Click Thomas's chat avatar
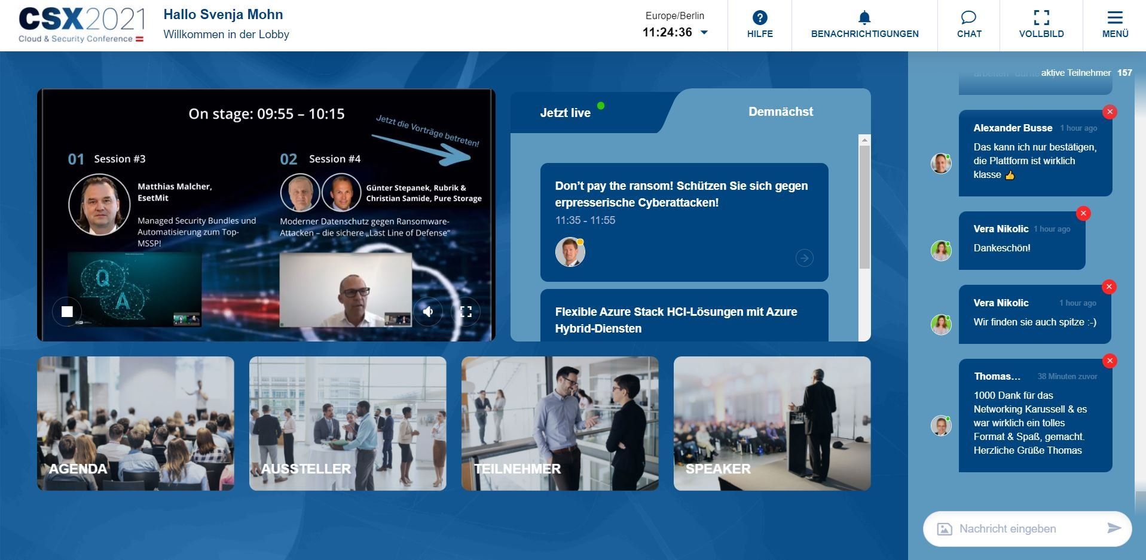The image size is (1146, 560). (x=941, y=426)
